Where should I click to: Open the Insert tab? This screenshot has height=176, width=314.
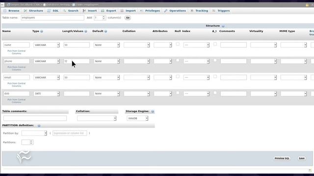click(x=90, y=11)
